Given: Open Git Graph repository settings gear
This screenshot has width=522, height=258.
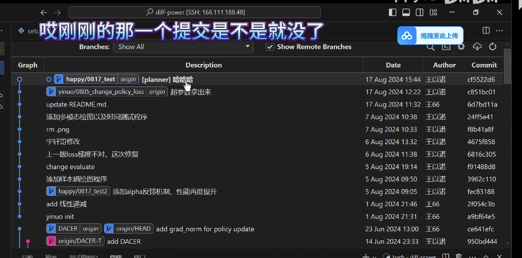Looking at the screenshot, I should tap(461, 47).
